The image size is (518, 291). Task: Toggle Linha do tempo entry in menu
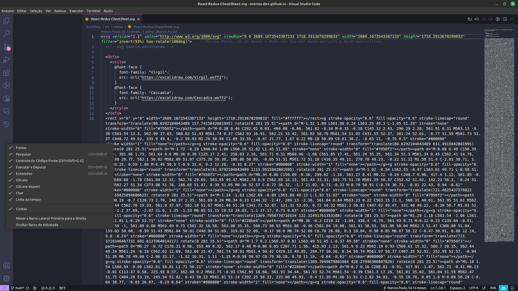pyautogui.click(x=60, y=199)
